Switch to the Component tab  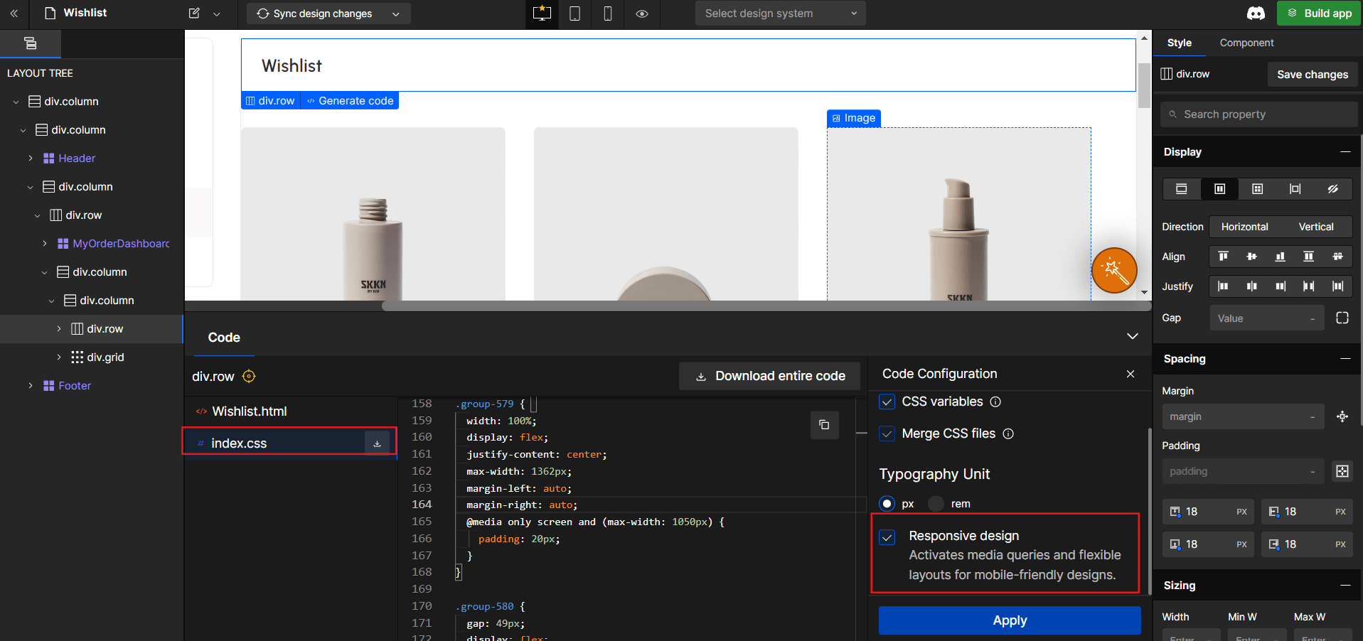[1246, 43]
